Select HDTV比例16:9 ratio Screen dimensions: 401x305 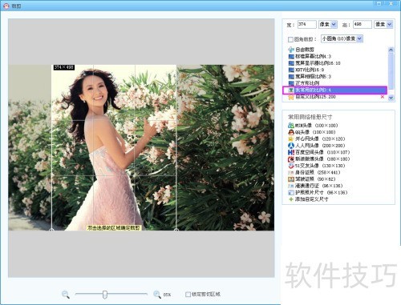pyautogui.click(x=310, y=70)
